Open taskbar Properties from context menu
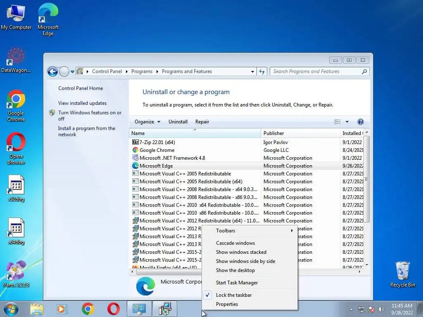 click(250, 304)
